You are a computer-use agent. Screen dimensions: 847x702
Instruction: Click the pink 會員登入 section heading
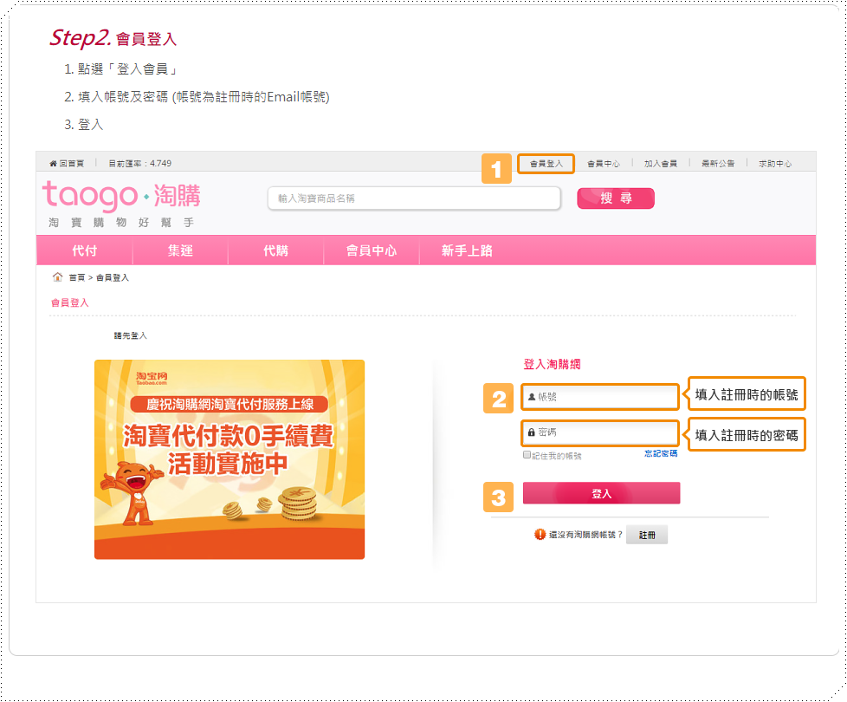click(x=69, y=302)
